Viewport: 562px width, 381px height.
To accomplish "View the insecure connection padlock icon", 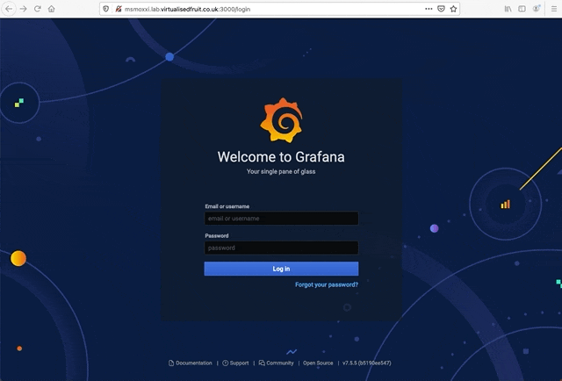I will coord(119,9).
